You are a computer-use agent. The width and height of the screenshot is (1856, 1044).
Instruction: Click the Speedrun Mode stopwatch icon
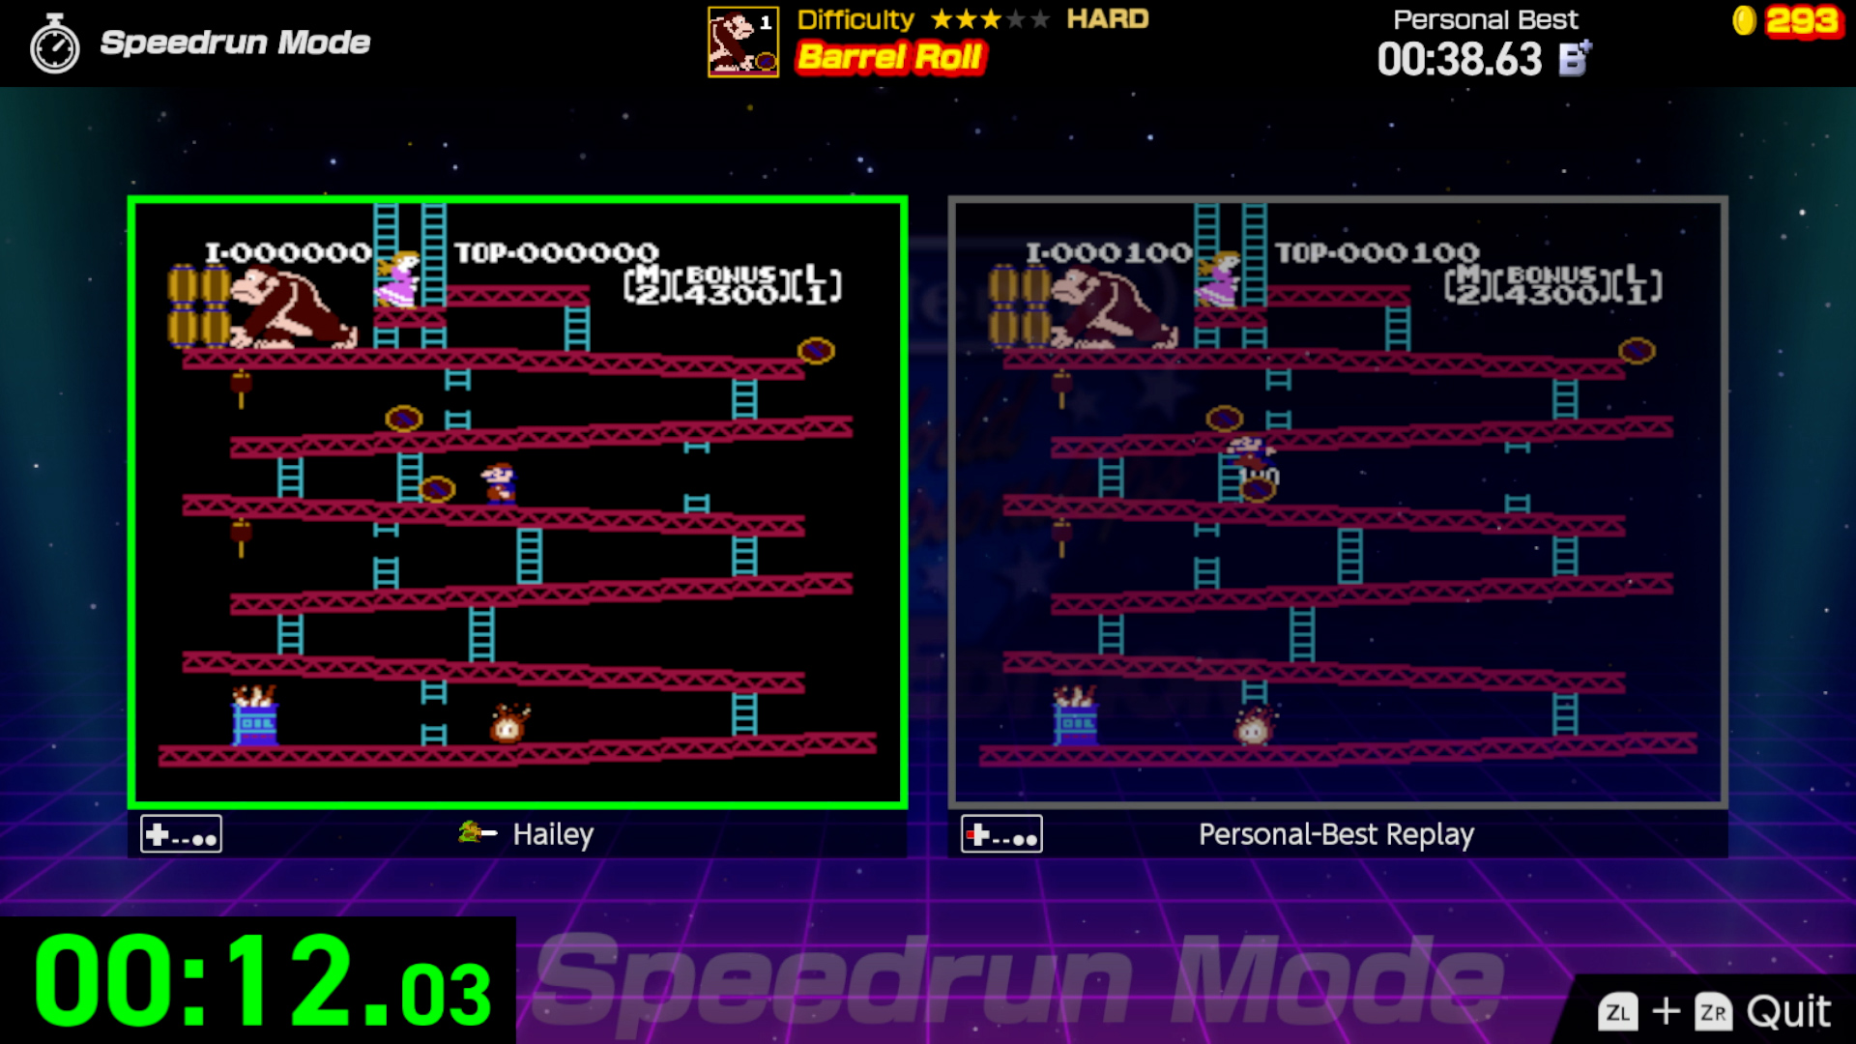coord(52,44)
